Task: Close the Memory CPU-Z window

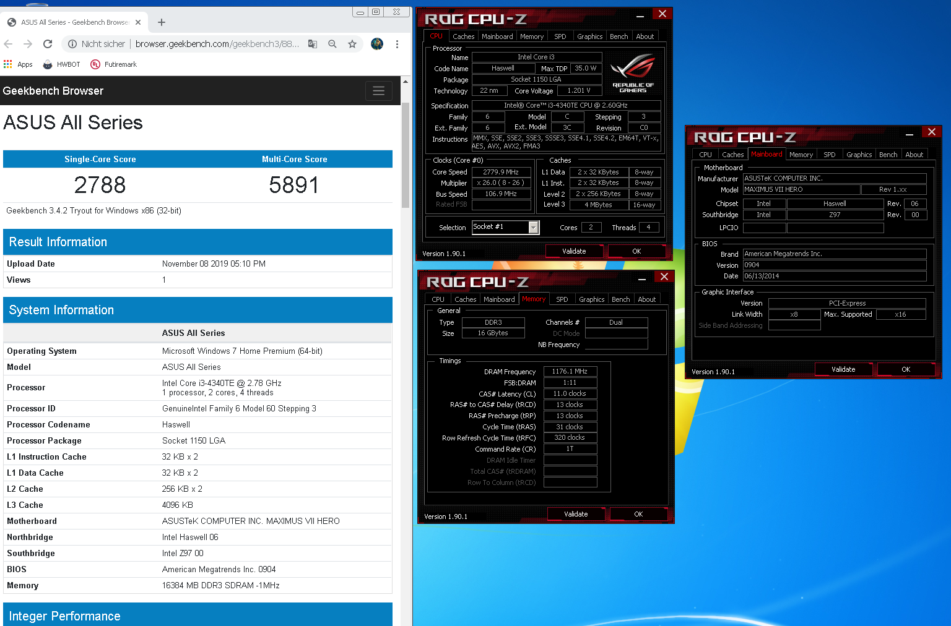Action: pos(664,277)
